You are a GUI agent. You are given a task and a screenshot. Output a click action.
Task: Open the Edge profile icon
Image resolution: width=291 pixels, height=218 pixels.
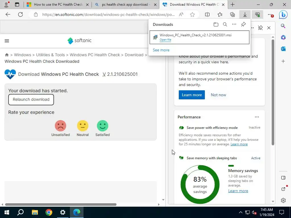[7, 5]
